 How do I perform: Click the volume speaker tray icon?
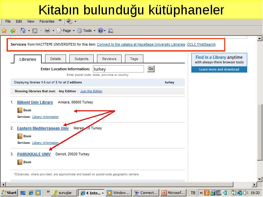246,193
